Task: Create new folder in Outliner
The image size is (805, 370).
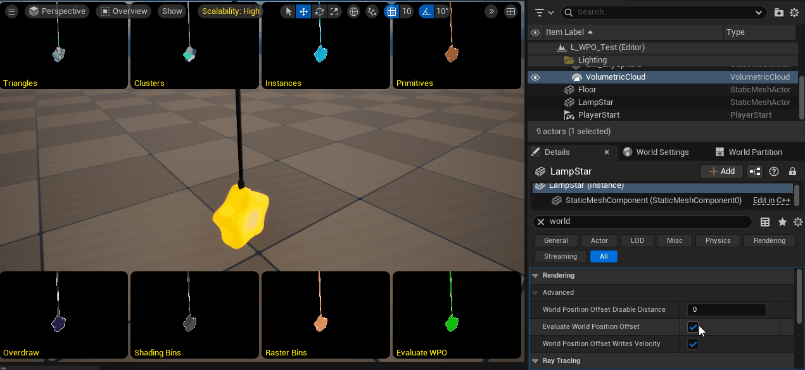Action: coord(779,12)
